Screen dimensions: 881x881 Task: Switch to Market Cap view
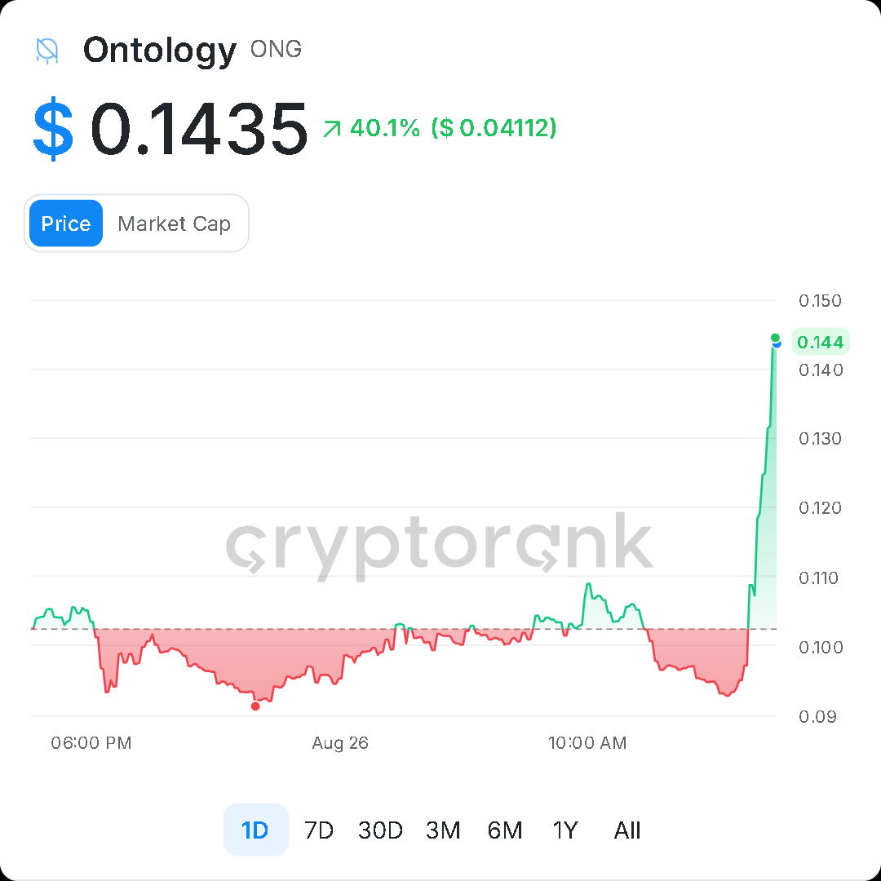click(x=175, y=223)
